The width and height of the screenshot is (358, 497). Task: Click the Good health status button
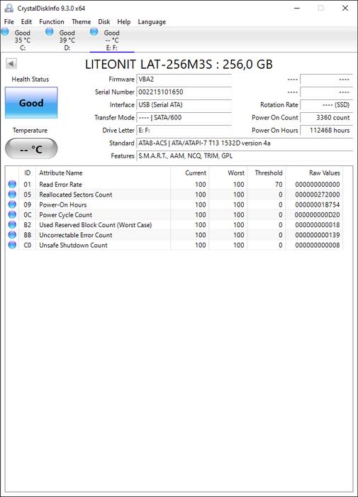[31, 103]
